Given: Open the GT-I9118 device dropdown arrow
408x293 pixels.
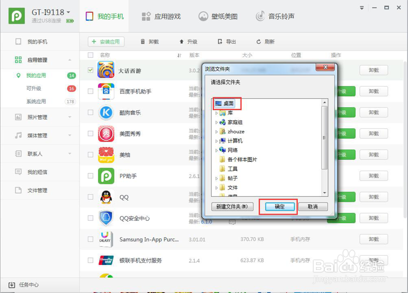Looking at the screenshot, I should pyautogui.click(x=69, y=12).
